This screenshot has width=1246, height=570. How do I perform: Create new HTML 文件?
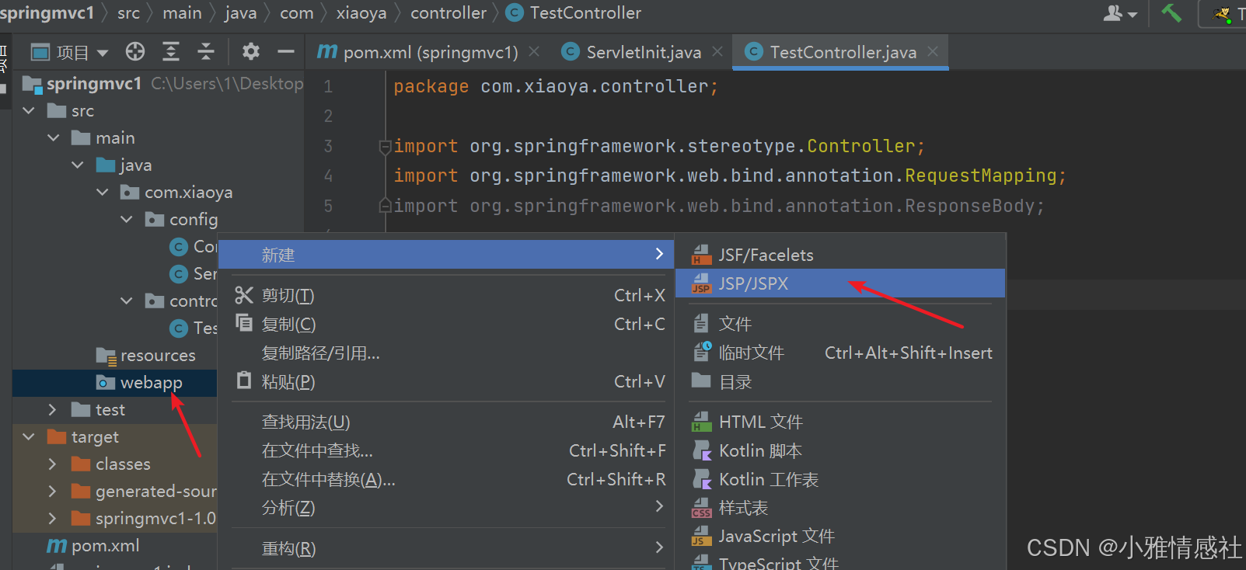tap(840, 422)
